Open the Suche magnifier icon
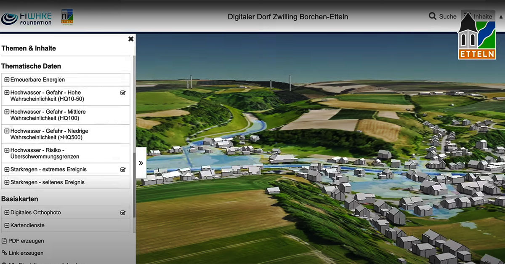 point(433,16)
